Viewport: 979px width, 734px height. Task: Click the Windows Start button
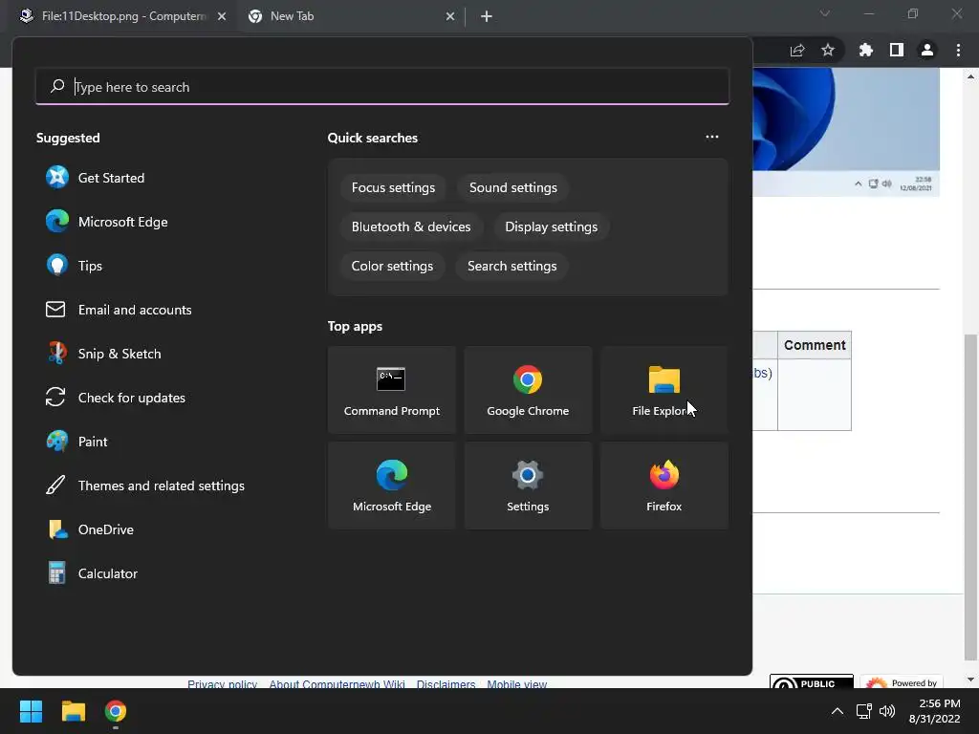tap(31, 711)
